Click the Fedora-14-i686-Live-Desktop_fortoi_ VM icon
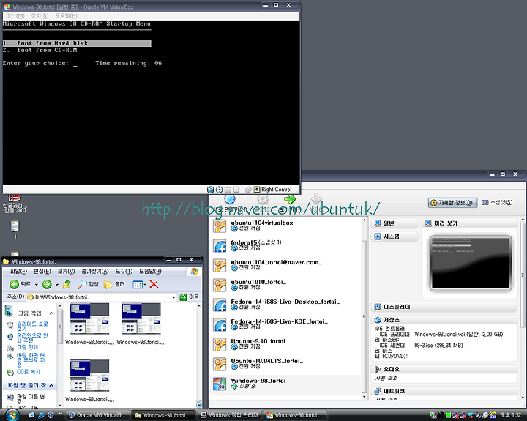 click(x=220, y=305)
